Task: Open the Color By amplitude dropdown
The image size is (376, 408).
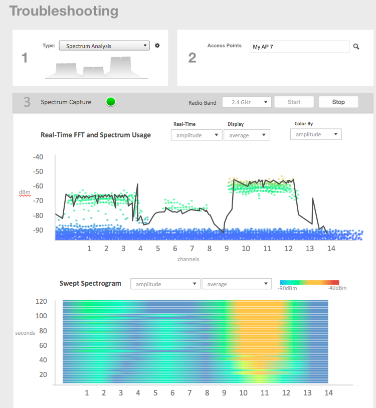Action: point(316,134)
